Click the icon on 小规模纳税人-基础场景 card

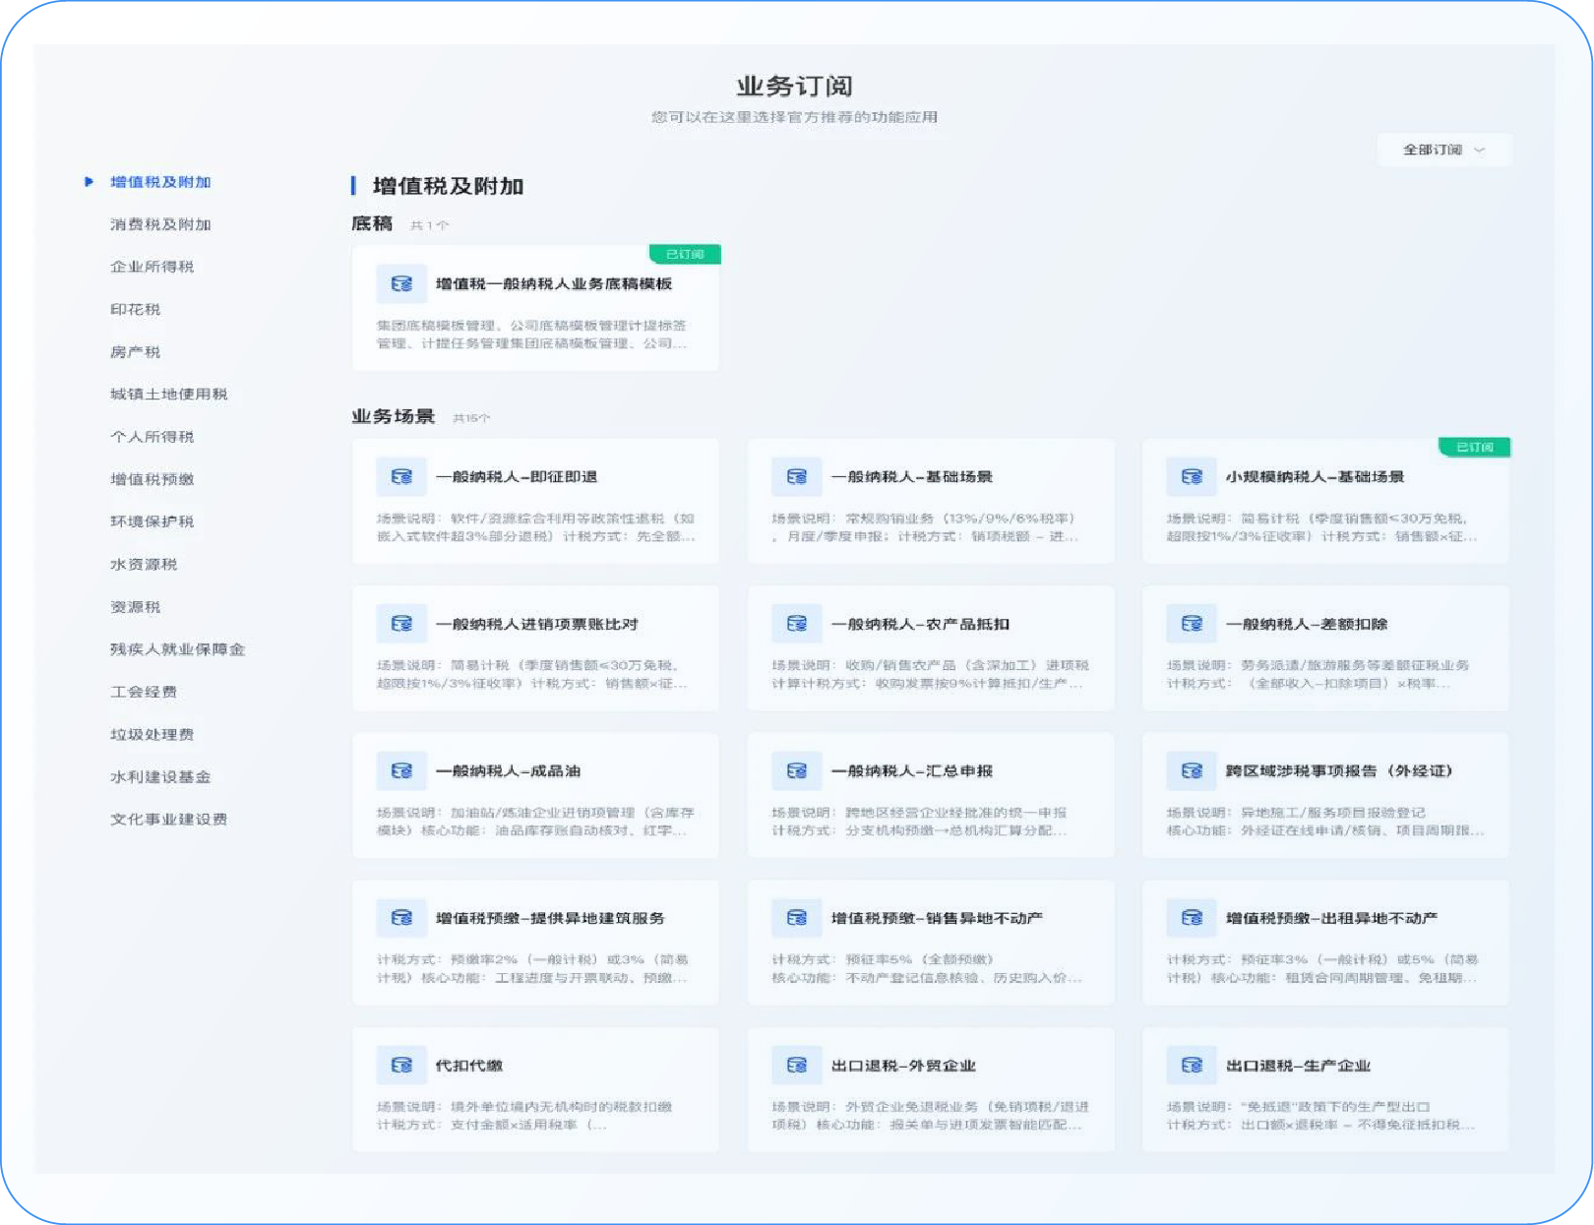[x=1192, y=477]
